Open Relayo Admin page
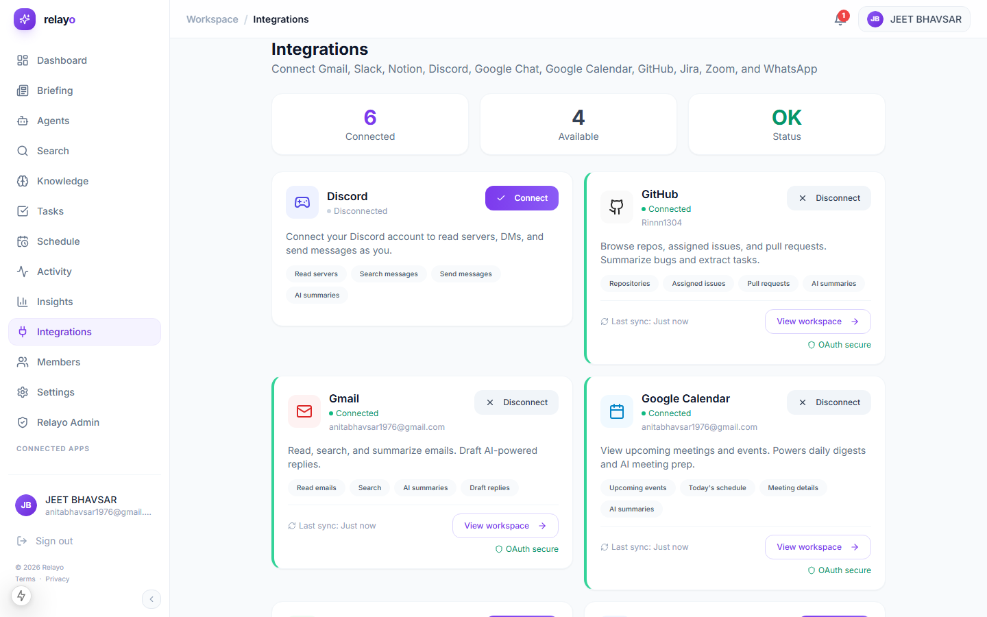Image resolution: width=987 pixels, height=617 pixels. [x=85, y=422]
